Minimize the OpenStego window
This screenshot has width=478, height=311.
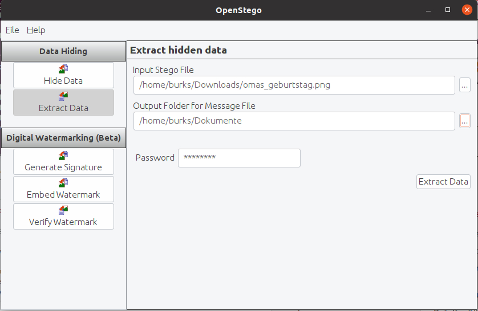[x=428, y=10]
